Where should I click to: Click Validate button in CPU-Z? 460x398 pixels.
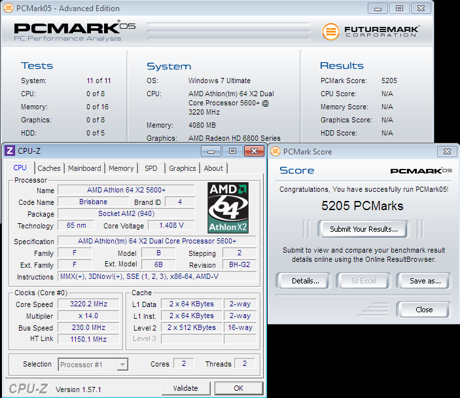pyautogui.click(x=185, y=388)
